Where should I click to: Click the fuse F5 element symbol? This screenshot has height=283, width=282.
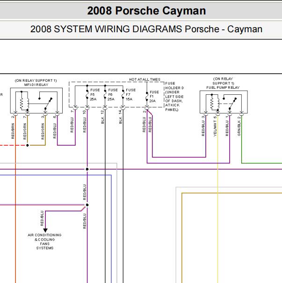click(x=87, y=94)
